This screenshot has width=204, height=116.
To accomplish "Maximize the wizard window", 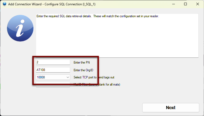I will click(185, 4).
